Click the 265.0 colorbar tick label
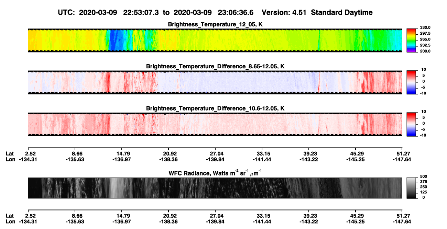Viewport: 447px width, 229px height. click(425, 39)
